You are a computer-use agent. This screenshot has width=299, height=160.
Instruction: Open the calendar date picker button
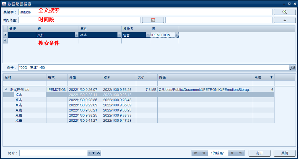click(x=153, y=20)
